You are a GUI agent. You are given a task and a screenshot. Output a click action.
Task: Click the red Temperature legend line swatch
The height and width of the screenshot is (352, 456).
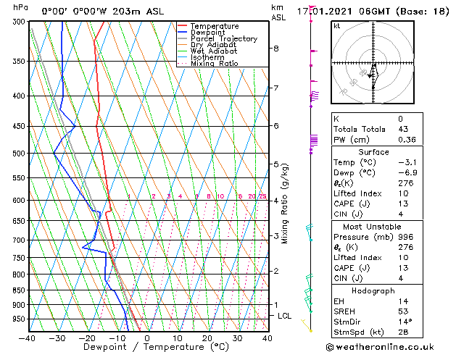pyautogui.click(x=182, y=26)
